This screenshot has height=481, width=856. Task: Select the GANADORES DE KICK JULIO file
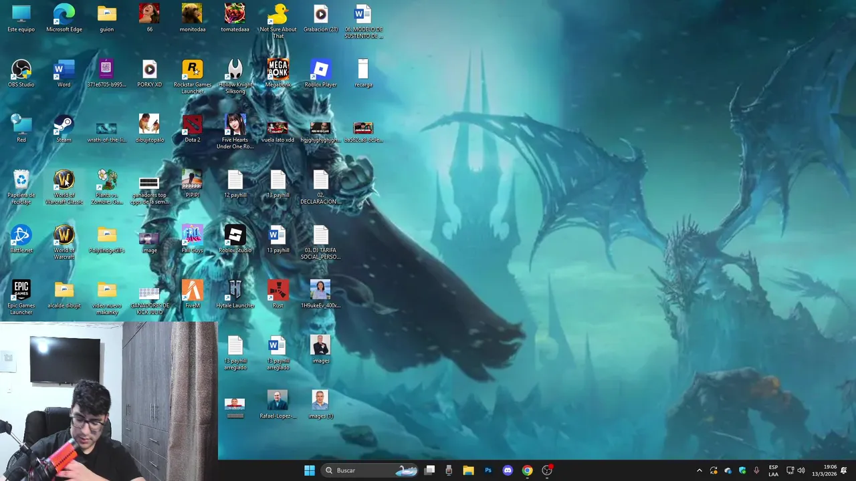[x=149, y=301]
